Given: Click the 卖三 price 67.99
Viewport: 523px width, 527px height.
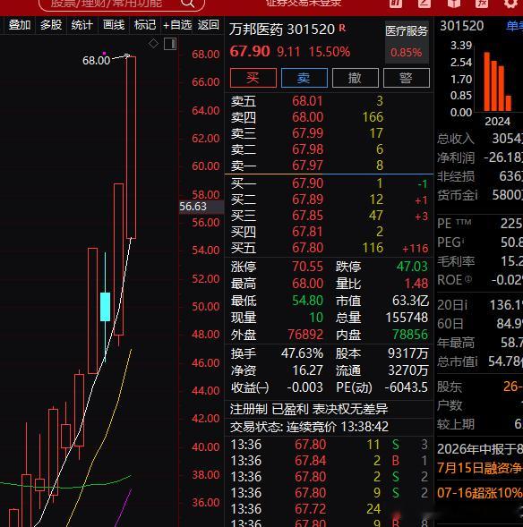Looking at the screenshot, I should pyautogui.click(x=307, y=133).
